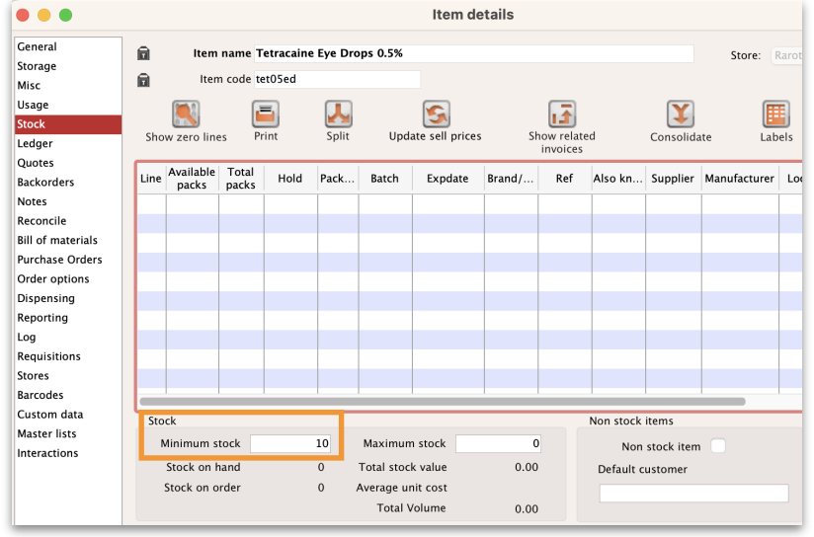814x537 pixels.
Task: Open the Store dropdown
Action: 786,56
